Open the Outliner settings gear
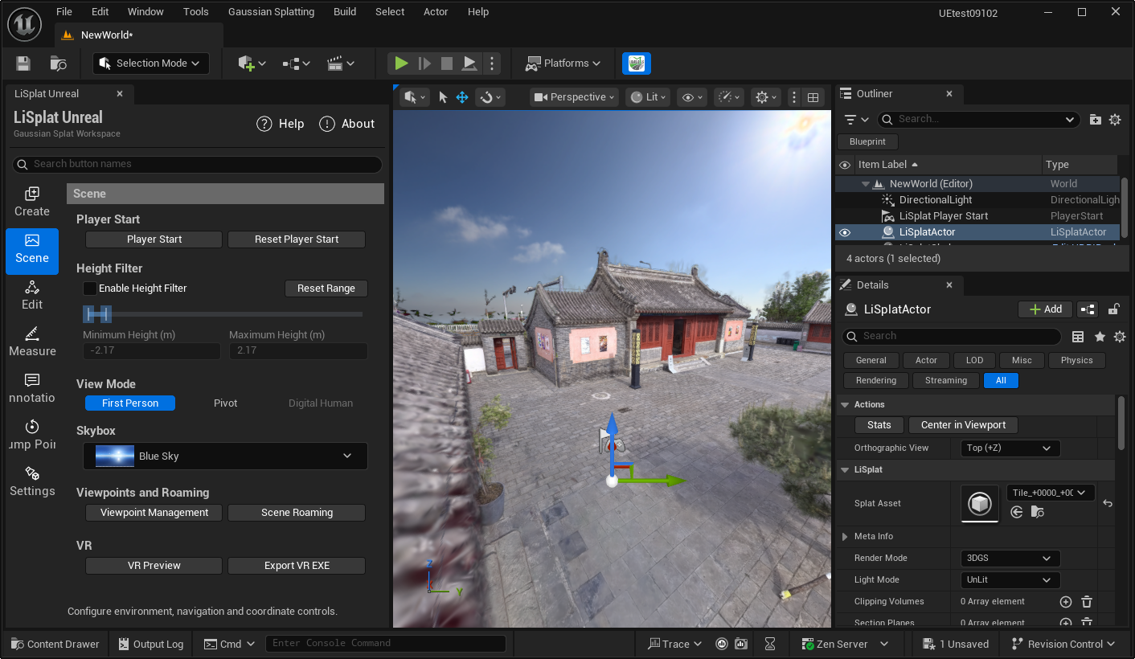 pos(1115,120)
